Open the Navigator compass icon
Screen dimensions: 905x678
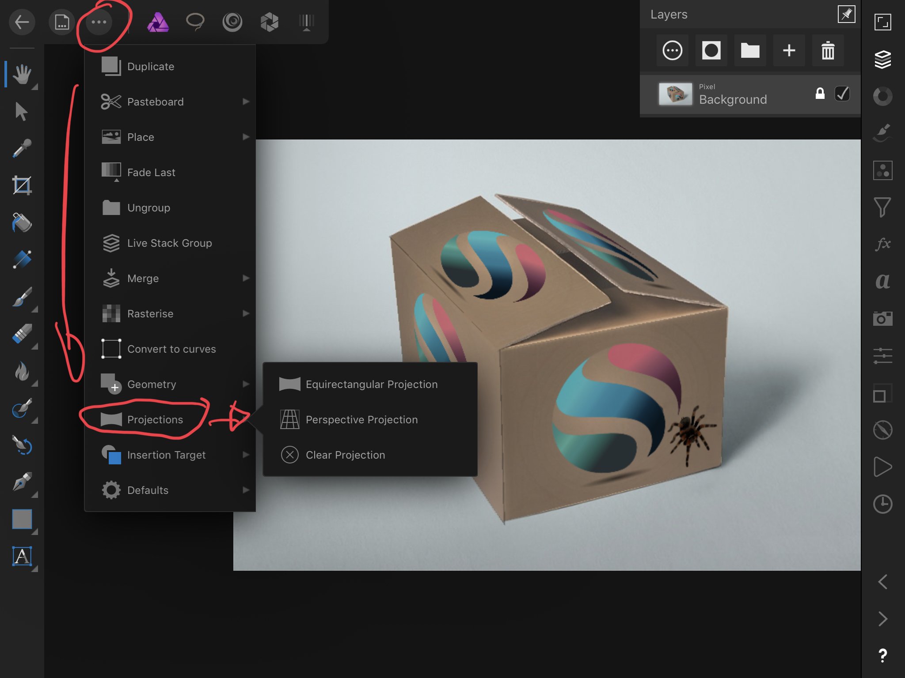point(883,430)
